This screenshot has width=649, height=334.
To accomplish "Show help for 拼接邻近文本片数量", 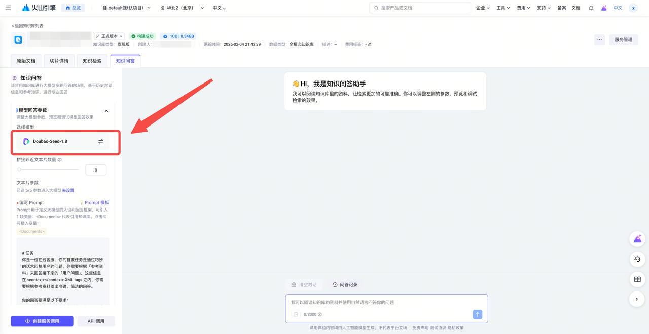I will coord(60,160).
